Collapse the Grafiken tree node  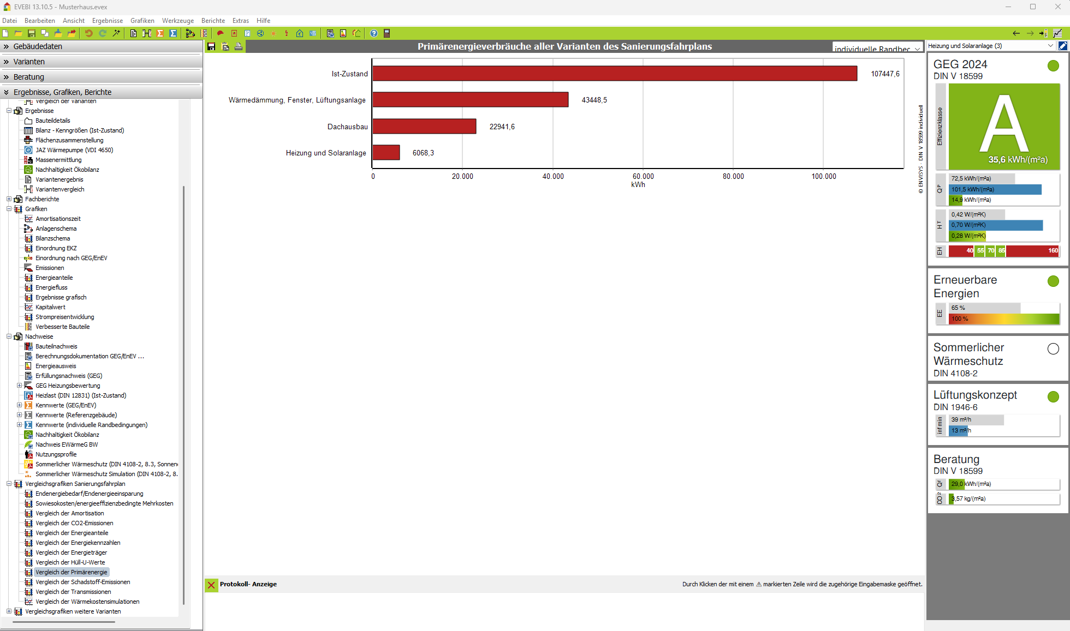click(x=9, y=209)
